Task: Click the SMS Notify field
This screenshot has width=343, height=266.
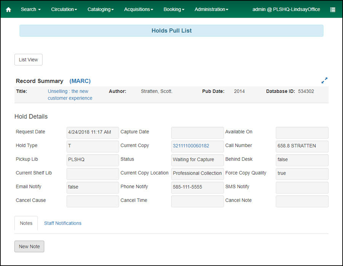Action: click(x=302, y=187)
